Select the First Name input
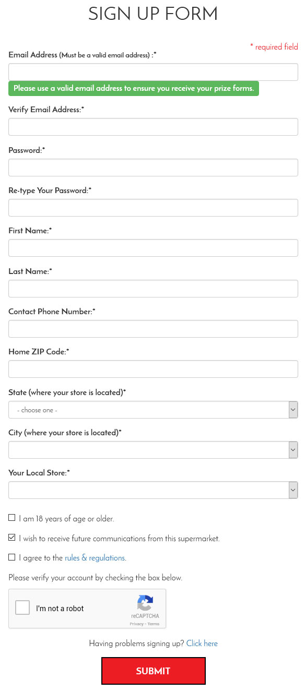The image size is (305, 691). point(153,248)
